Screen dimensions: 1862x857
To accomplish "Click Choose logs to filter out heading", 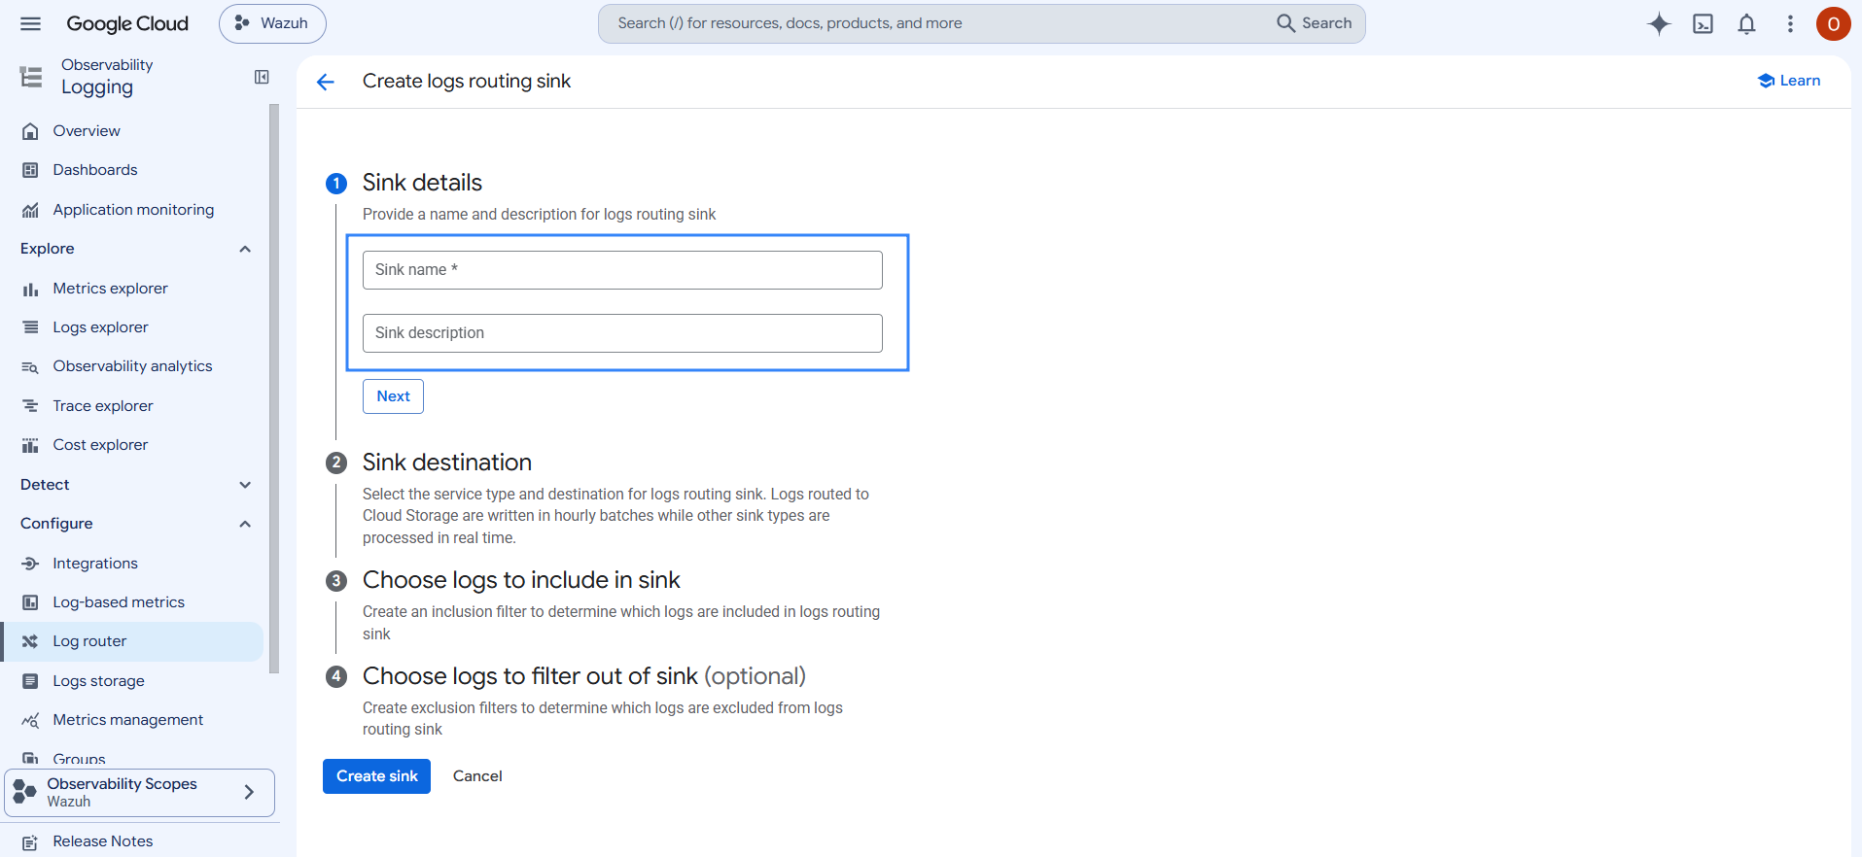I will pos(584,676).
